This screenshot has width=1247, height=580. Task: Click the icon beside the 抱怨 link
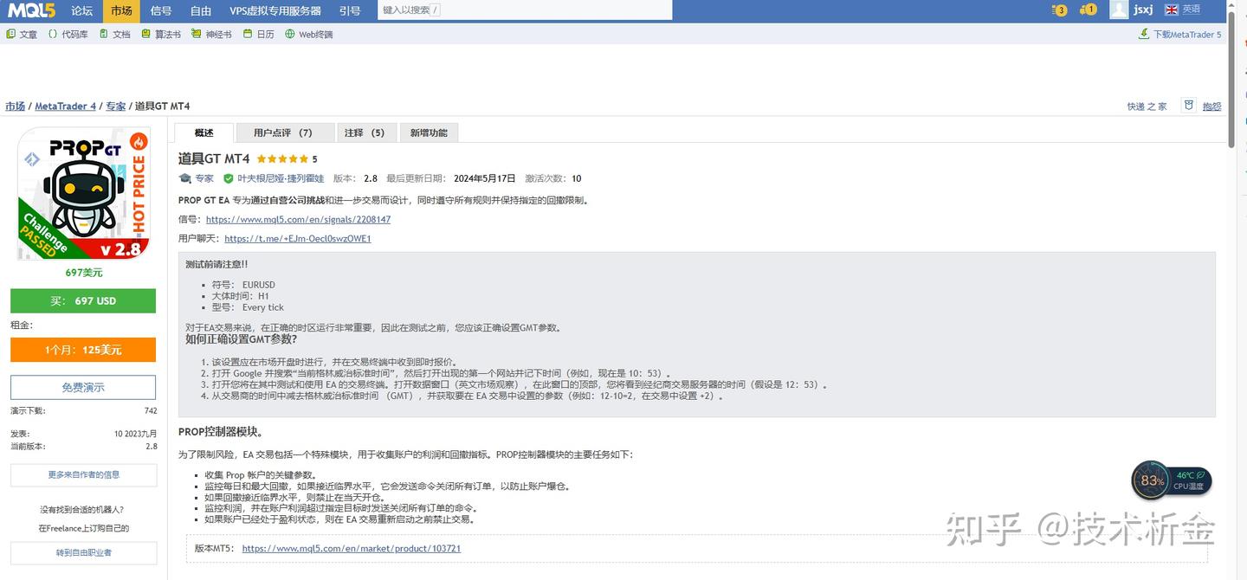[x=1189, y=106]
